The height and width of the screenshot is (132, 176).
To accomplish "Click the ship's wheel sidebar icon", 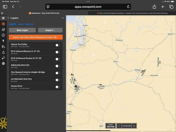I will [3, 24].
